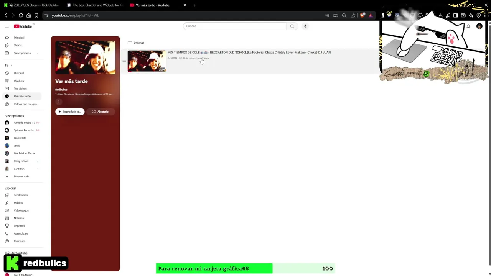Viewport: 491px width, 276px height.
Task: View site information in the address bar
Action: tap(46, 15)
